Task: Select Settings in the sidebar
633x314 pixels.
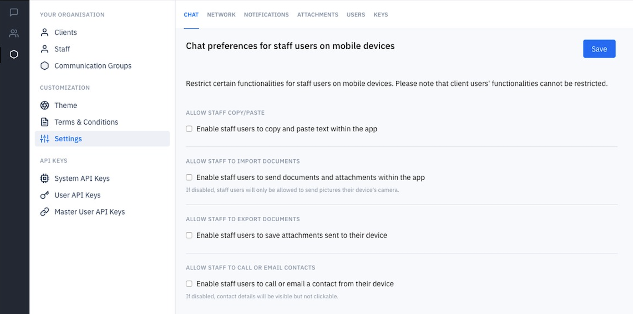Action: pos(102,139)
